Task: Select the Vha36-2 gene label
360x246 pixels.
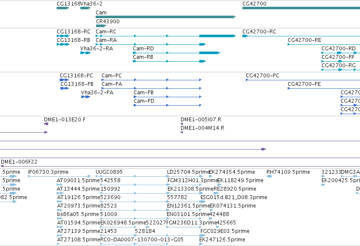Action: [92, 4]
